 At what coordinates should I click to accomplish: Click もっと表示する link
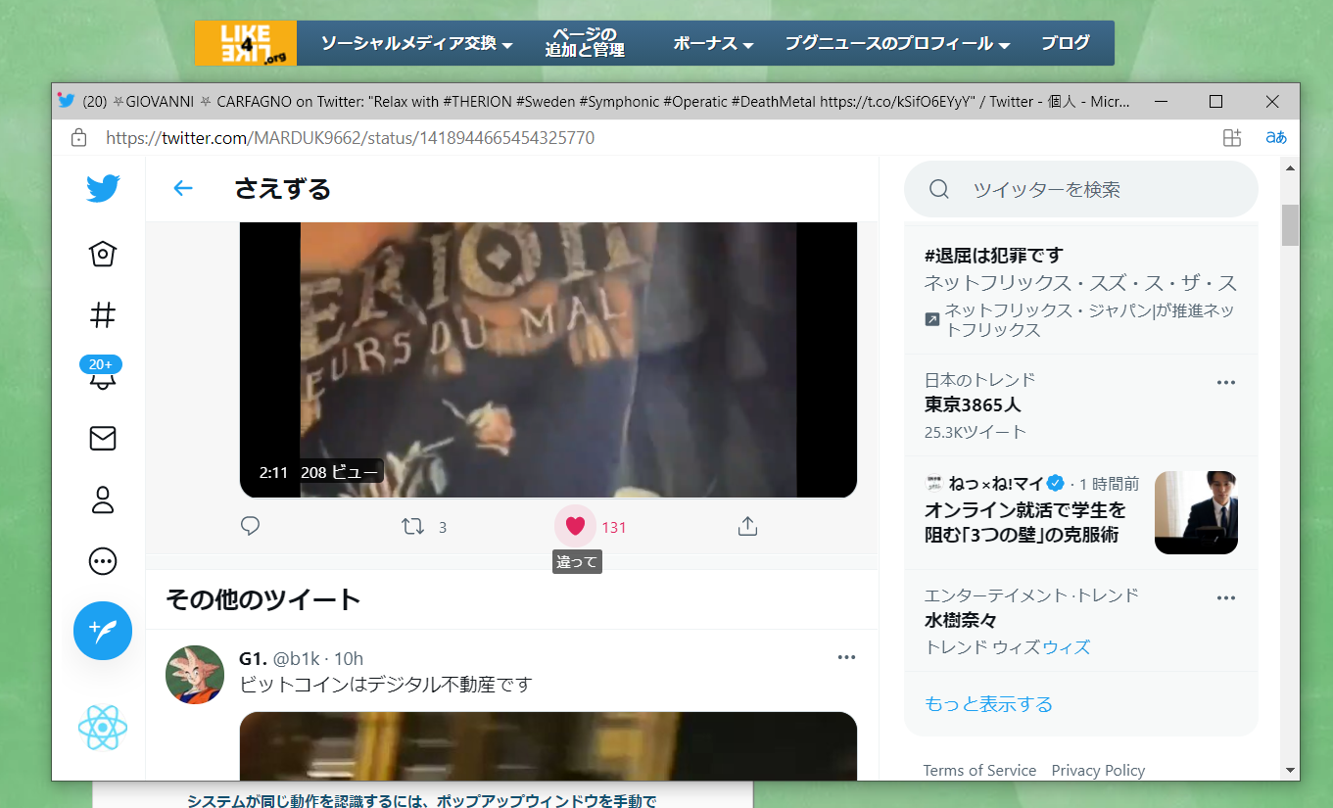(988, 704)
